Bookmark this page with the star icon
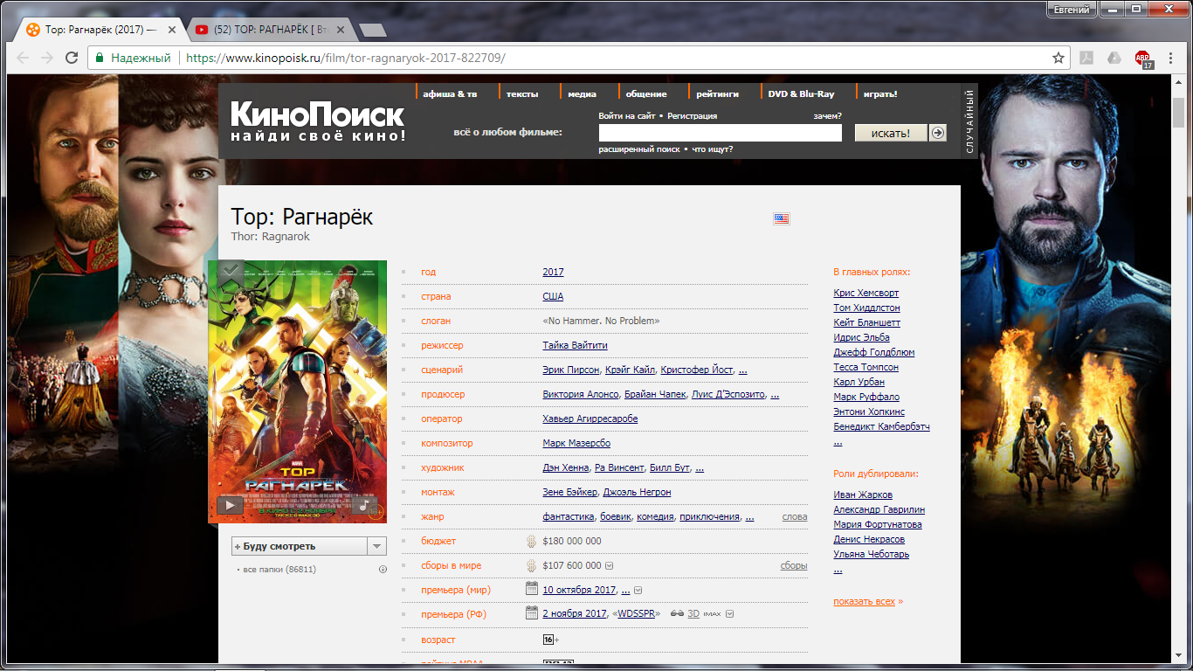 pos(1059,59)
